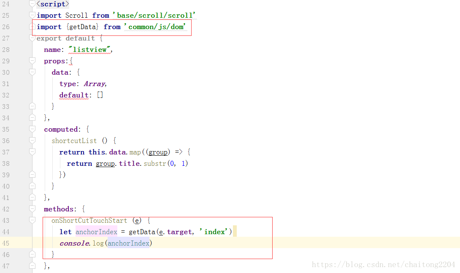
Task: Click 'anchorIndex' inside console.log on line 45
Action: [128, 243]
